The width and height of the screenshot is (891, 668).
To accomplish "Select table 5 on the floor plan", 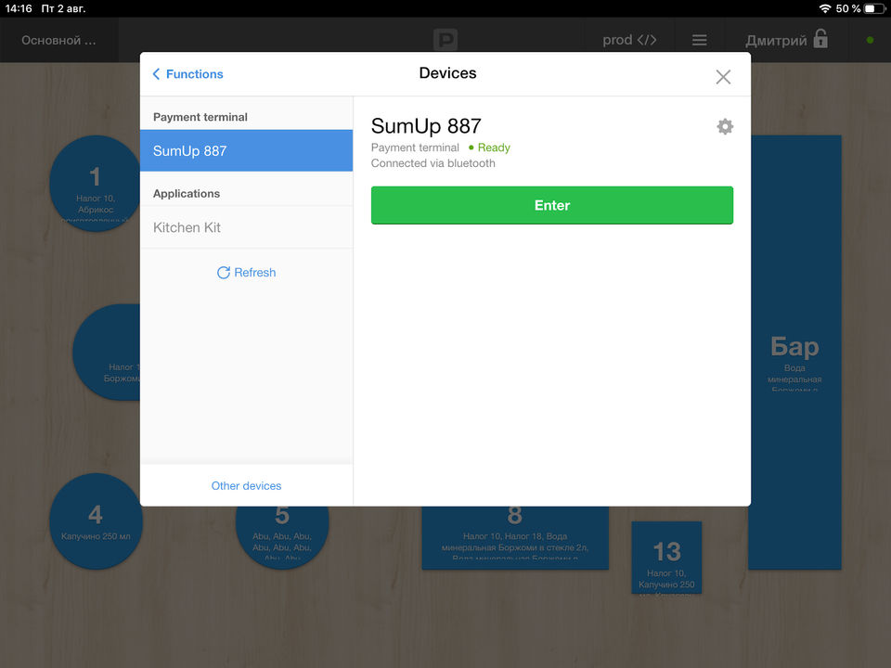I will pos(282,537).
